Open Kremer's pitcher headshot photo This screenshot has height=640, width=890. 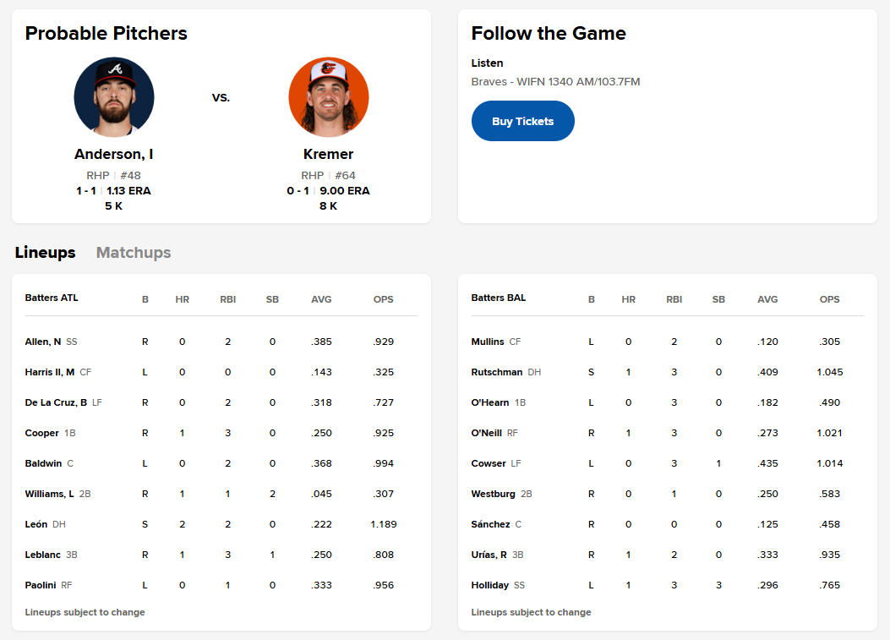pyautogui.click(x=329, y=97)
